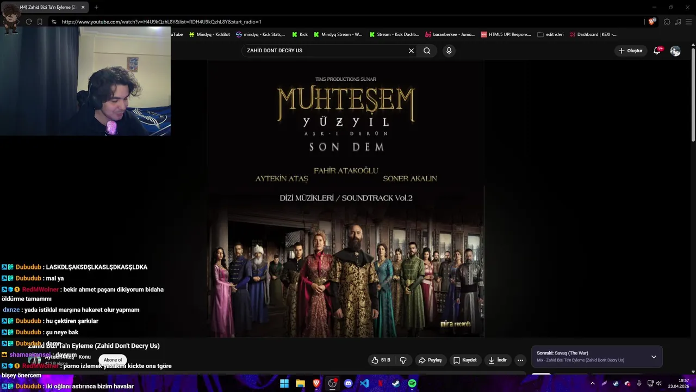Image resolution: width=696 pixels, height=392 pixels.
Task: Click the system tray microphone icon
Action: pyautogui.click(x=639, y=383)
